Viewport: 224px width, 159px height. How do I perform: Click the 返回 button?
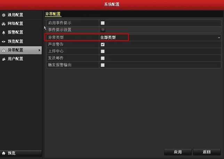pyautogui.click(x=207, y=152)
